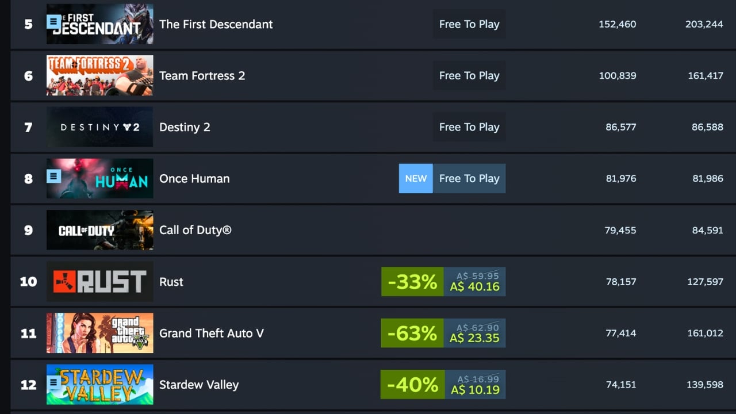The width and height of the screenshot is (736, 414).
Task: Click the -63% discount badge for Grand Theft Auto V
Action: click(412, 333)
